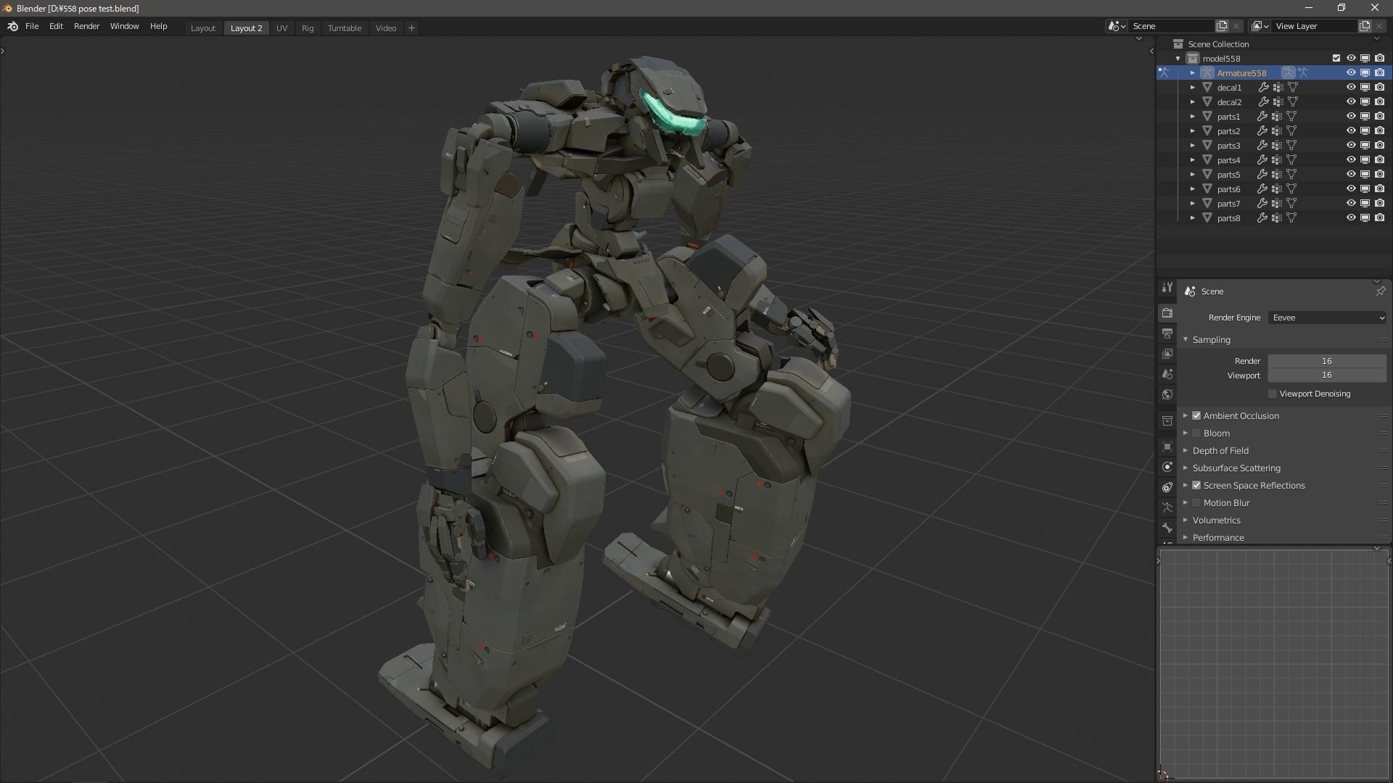Image resolution: width=1393 pixels, height=783 pixels.
Task: Expand the Performance panel
Action: pos(1186,537)
